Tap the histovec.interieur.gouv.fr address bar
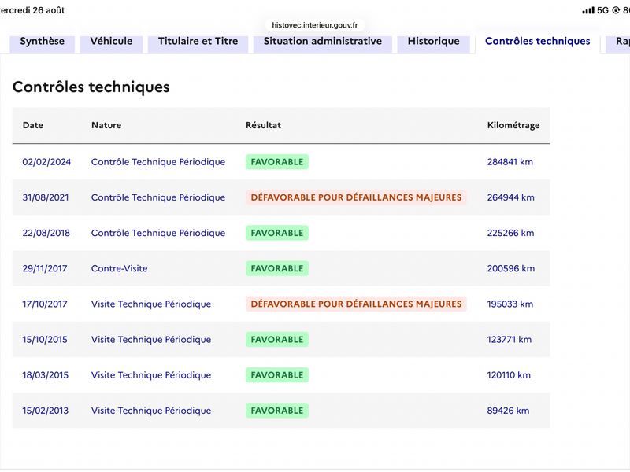Viewport: 630px width, 472px height. pos(315,25)
